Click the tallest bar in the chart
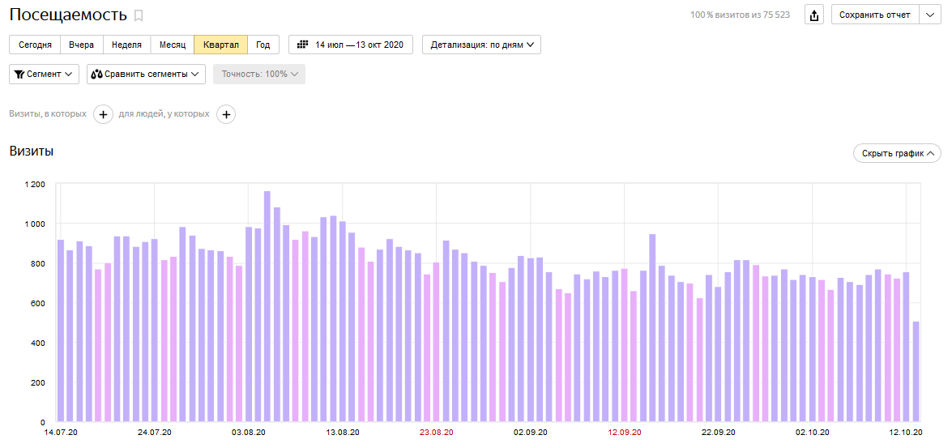The height and width of the screenshot is (448, 952). tap(267, 306)
